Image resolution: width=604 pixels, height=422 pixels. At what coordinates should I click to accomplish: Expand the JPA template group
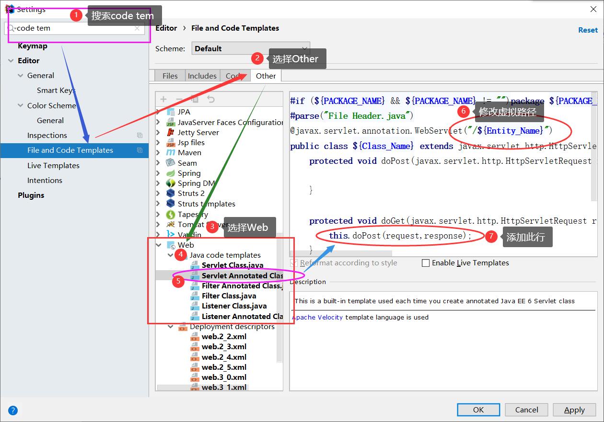tap(159, 112)
